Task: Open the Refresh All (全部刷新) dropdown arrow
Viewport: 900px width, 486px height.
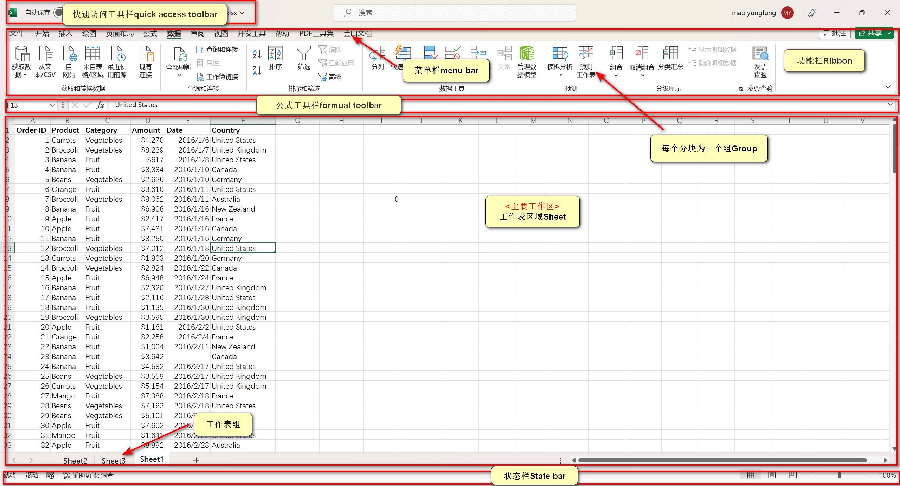Action: coord(179,76)
